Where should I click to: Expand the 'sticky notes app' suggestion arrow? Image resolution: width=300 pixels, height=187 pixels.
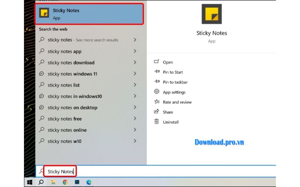pyautogui.click(x=135, y=51)
